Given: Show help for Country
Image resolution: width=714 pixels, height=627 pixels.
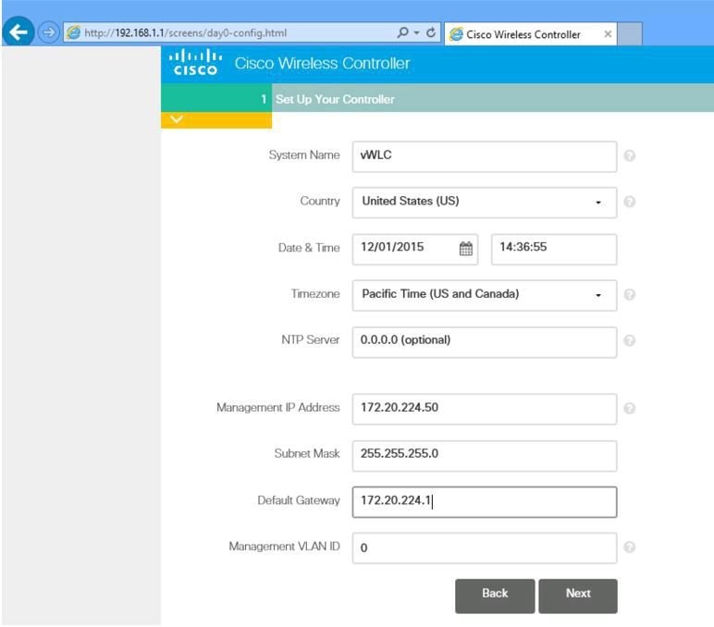Looking at the screenshot, I should [x=629, y=202].
